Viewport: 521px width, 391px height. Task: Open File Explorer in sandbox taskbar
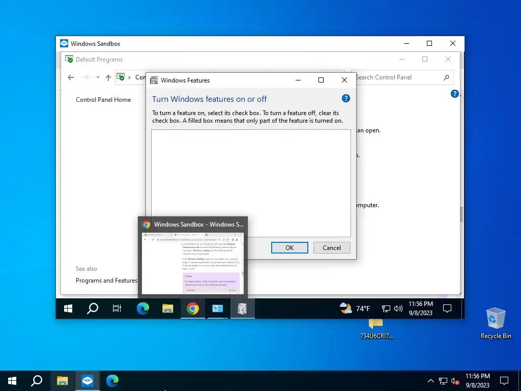point(168,309)
